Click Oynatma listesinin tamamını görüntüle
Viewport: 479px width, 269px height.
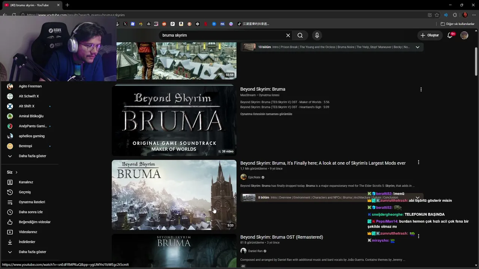(266, 114)
